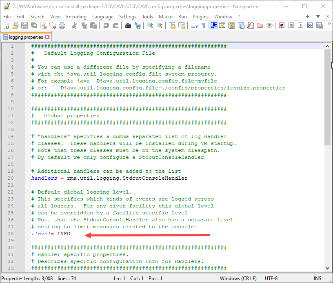
Task: Open the Print dialog via printer icon
Action: point(62,25)
